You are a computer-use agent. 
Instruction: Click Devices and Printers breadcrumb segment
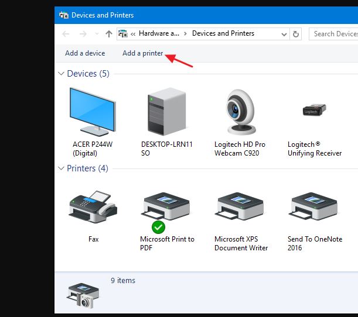[223, 33]
